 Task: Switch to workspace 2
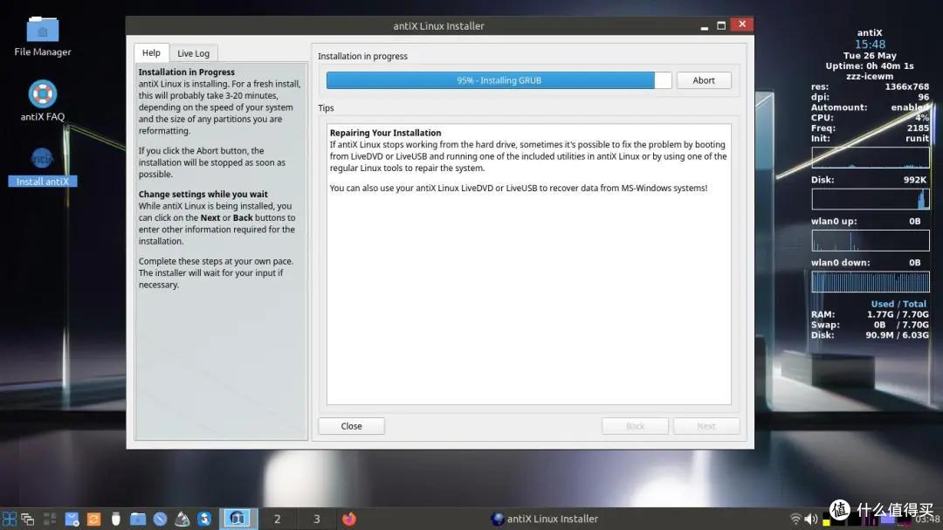click(278, 519)
